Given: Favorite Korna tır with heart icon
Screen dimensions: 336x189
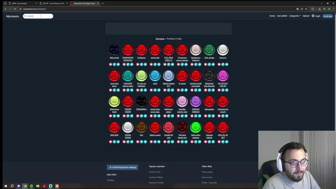Looking at the screenshot, I should 219,64.
